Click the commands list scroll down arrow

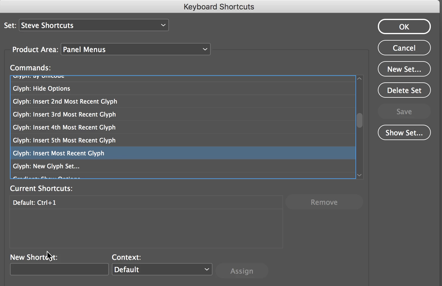pyautogui.click(x=359, y=175)
